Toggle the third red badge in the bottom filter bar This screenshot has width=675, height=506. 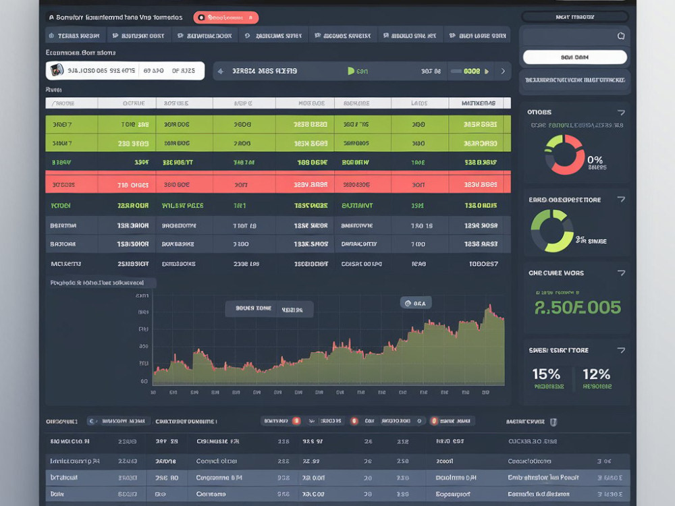pyautogui.click(x=434, y=421)
